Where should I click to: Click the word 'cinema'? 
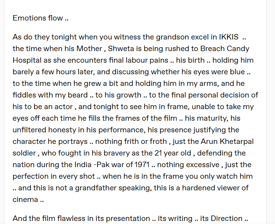point(25,200)
